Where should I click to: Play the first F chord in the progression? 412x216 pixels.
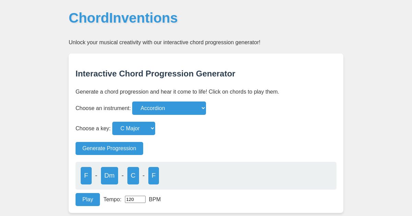point(86,176)
